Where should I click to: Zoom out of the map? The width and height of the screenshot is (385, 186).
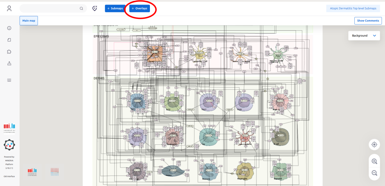(x=374, y=173)
